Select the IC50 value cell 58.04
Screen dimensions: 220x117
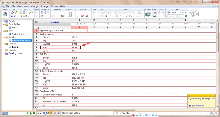tap(79, 48)
